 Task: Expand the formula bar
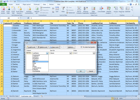click(x=139, y=18)
